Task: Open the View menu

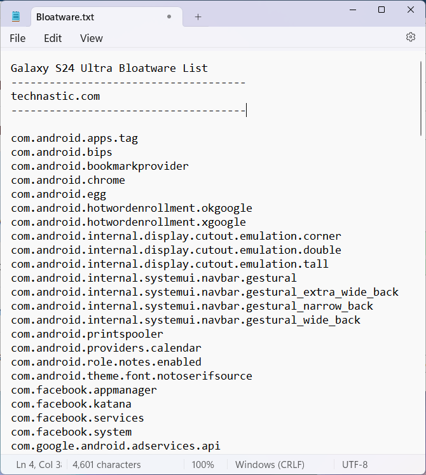Action: 91,38
